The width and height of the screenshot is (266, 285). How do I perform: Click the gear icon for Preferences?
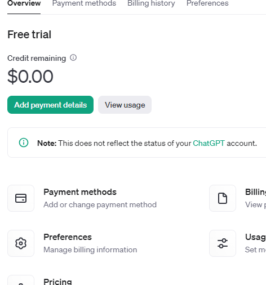click(x=21, y=243)
